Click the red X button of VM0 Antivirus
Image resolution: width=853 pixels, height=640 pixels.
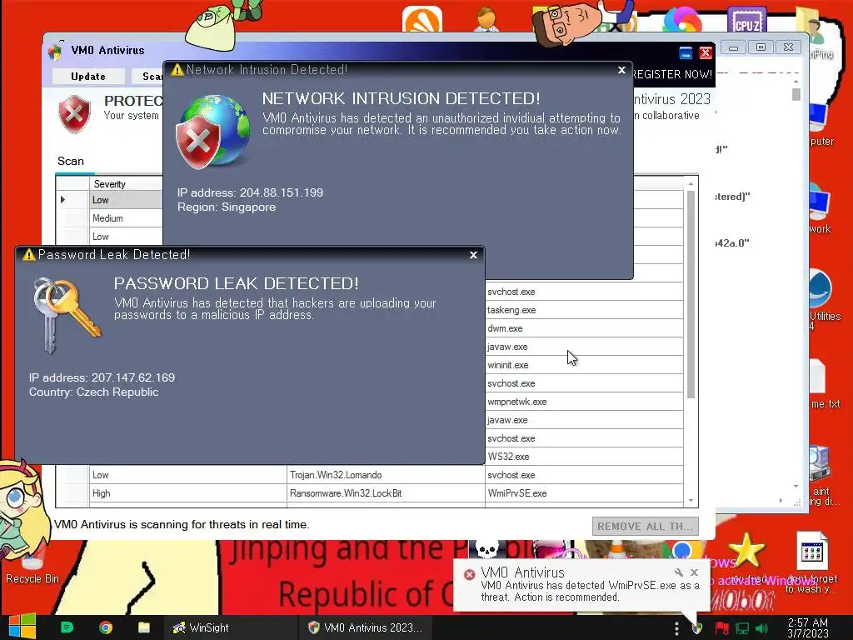706,52
